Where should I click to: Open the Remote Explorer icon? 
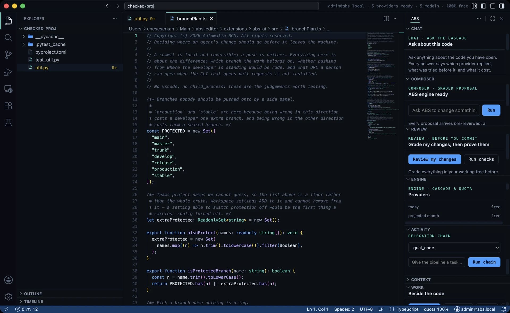[x=8, y=89]
